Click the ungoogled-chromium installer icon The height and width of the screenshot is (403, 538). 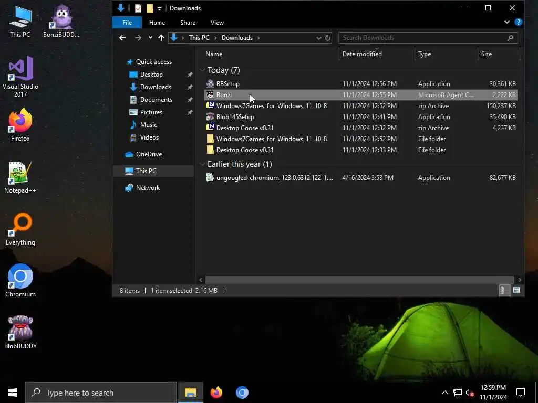coord(210,177)
